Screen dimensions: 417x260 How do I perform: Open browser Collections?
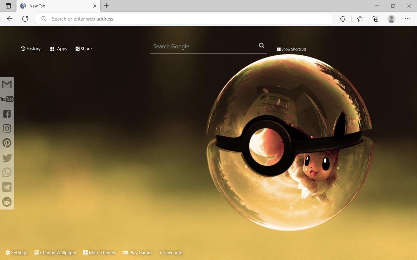click(375, 19)
